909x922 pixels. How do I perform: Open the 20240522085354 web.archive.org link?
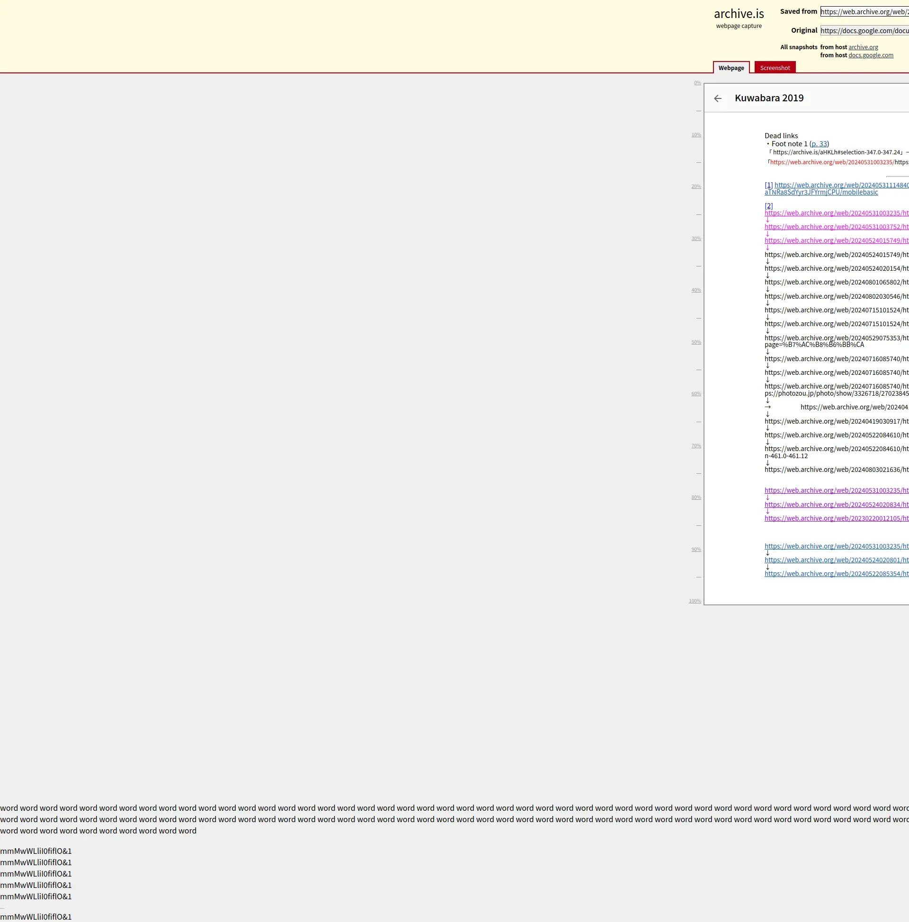[x=836, y=574]
